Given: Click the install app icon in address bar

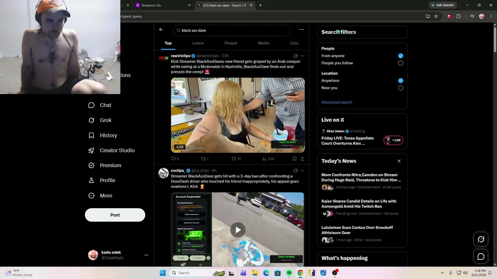Looking at the screenshot, I should [x=427, y=16].
